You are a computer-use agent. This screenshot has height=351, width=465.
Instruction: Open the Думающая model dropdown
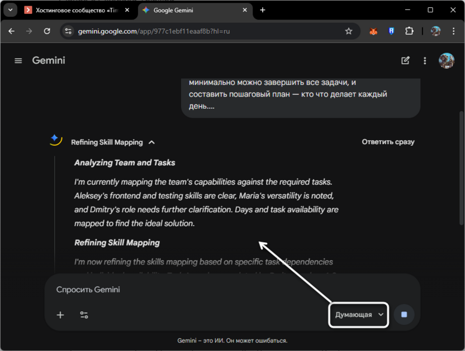[359, 315]
